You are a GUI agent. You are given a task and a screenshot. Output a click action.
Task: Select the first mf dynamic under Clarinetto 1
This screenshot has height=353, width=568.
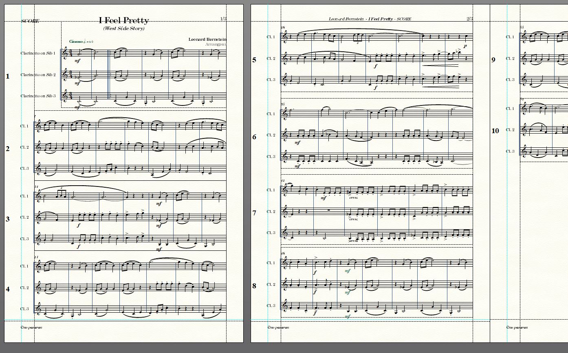[77, 61]
